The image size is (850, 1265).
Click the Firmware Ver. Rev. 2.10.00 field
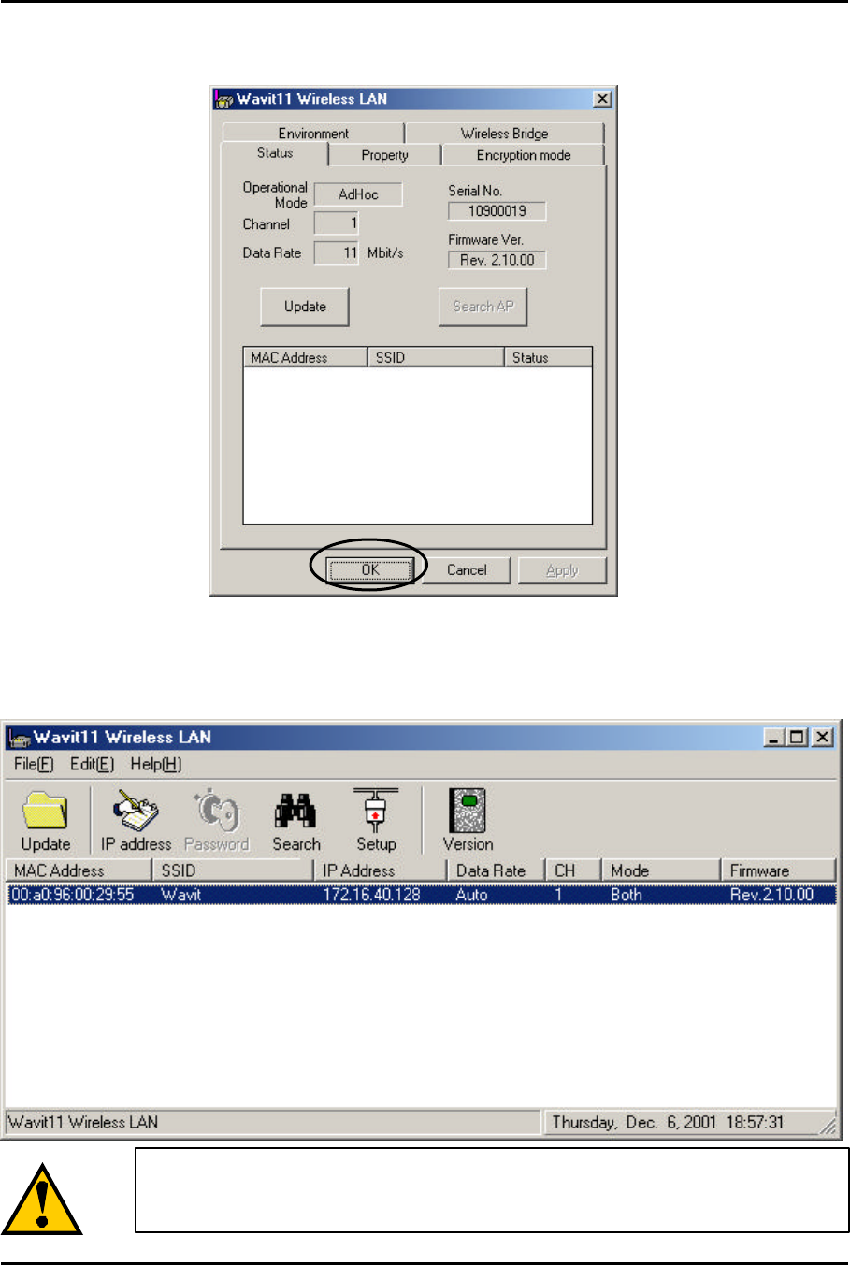pyautogui.click(x=497, y=260)
